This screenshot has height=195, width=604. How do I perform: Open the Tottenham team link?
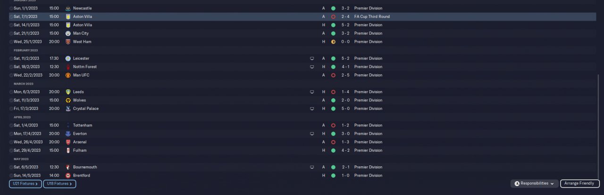(x=83, y=125)
